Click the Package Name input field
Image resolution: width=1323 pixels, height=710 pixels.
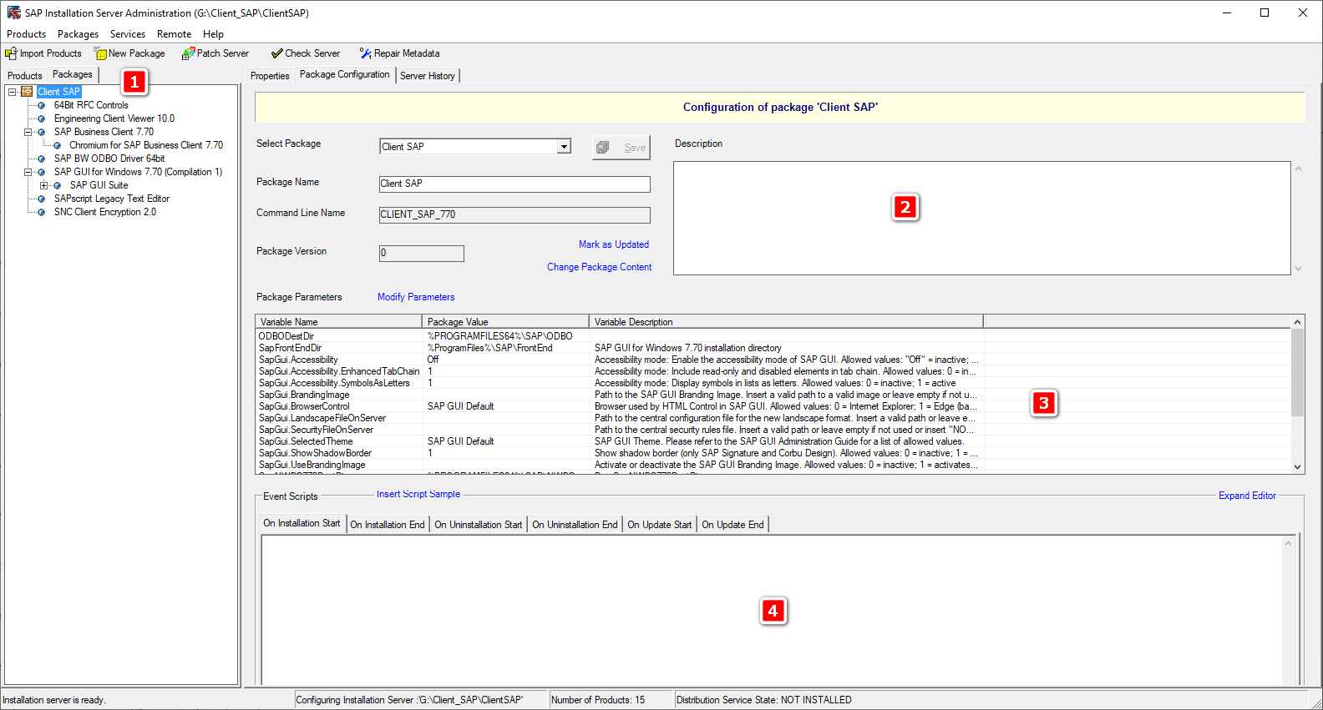[514, 184]
